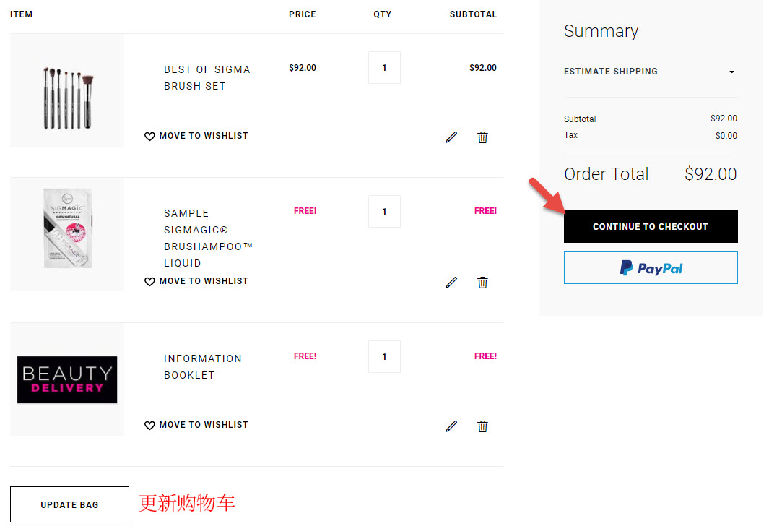Click edit pencil for Sigmagic Brushampoo sample
The image size is (769, 529).
click(451, 283)
